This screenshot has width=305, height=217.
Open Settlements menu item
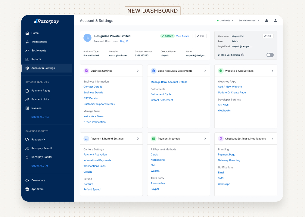tap(47, 50)
